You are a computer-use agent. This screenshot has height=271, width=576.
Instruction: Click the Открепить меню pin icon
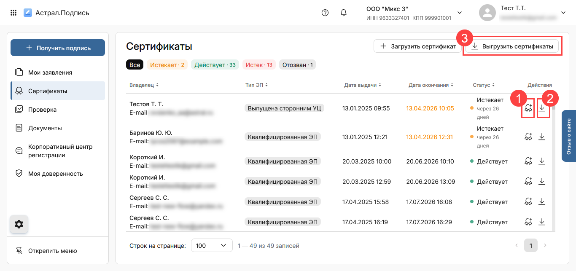(19, 251)
